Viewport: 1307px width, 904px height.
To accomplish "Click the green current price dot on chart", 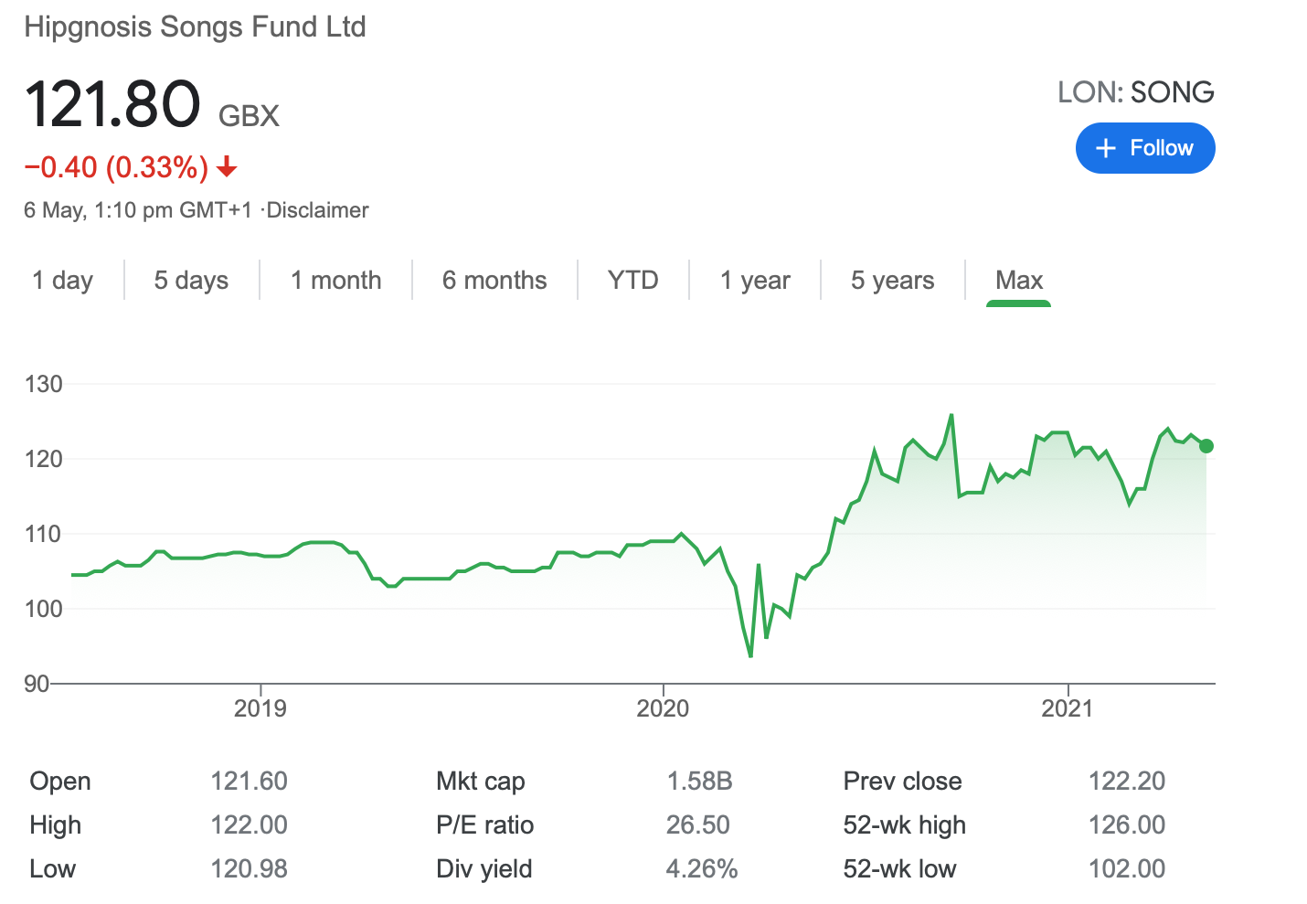I will 1206,446.
